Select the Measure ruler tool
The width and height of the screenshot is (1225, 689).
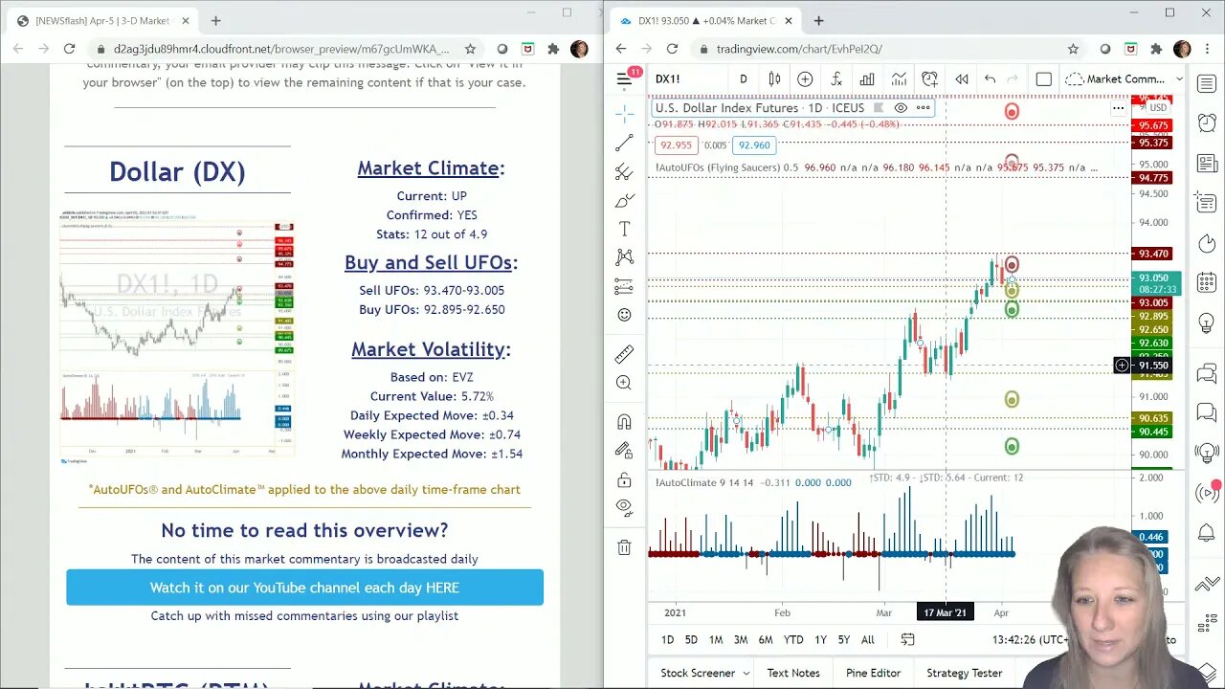tap(624, 355)
